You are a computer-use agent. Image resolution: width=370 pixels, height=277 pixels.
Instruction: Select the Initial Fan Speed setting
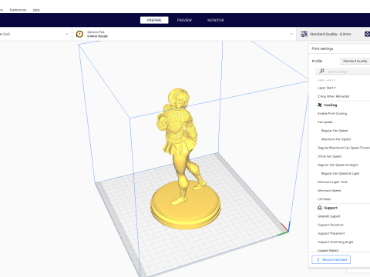point(329,156)
